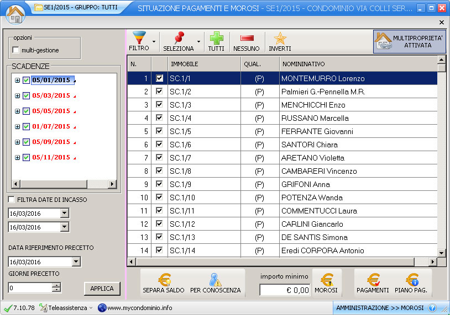The width and height of the screenshot is (450, 315).
Task: Toggle the MULTIPROPRIETA' ATTIVATA button
Action: point(409,41)
